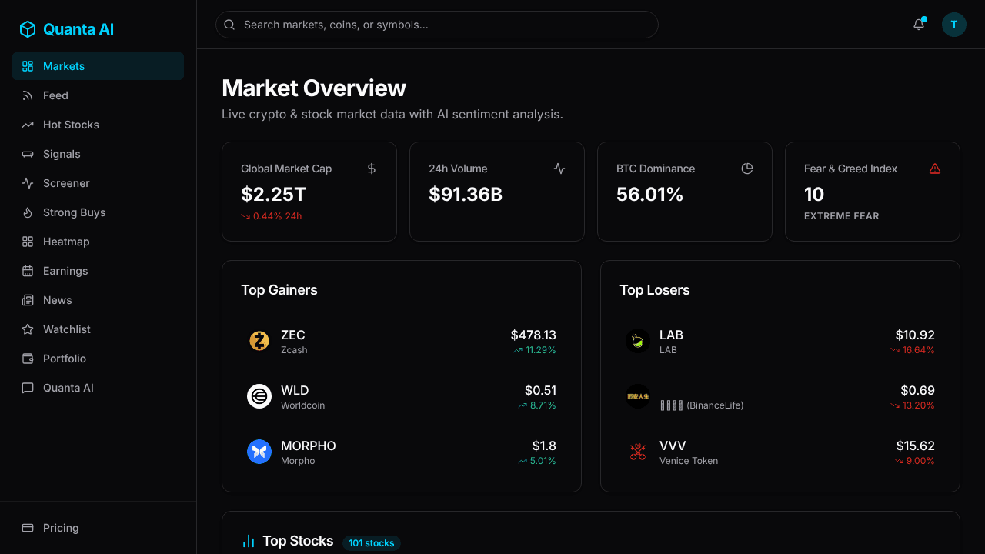
Task: Click the 9.00% loss for VVV
Action: [915, 461]
